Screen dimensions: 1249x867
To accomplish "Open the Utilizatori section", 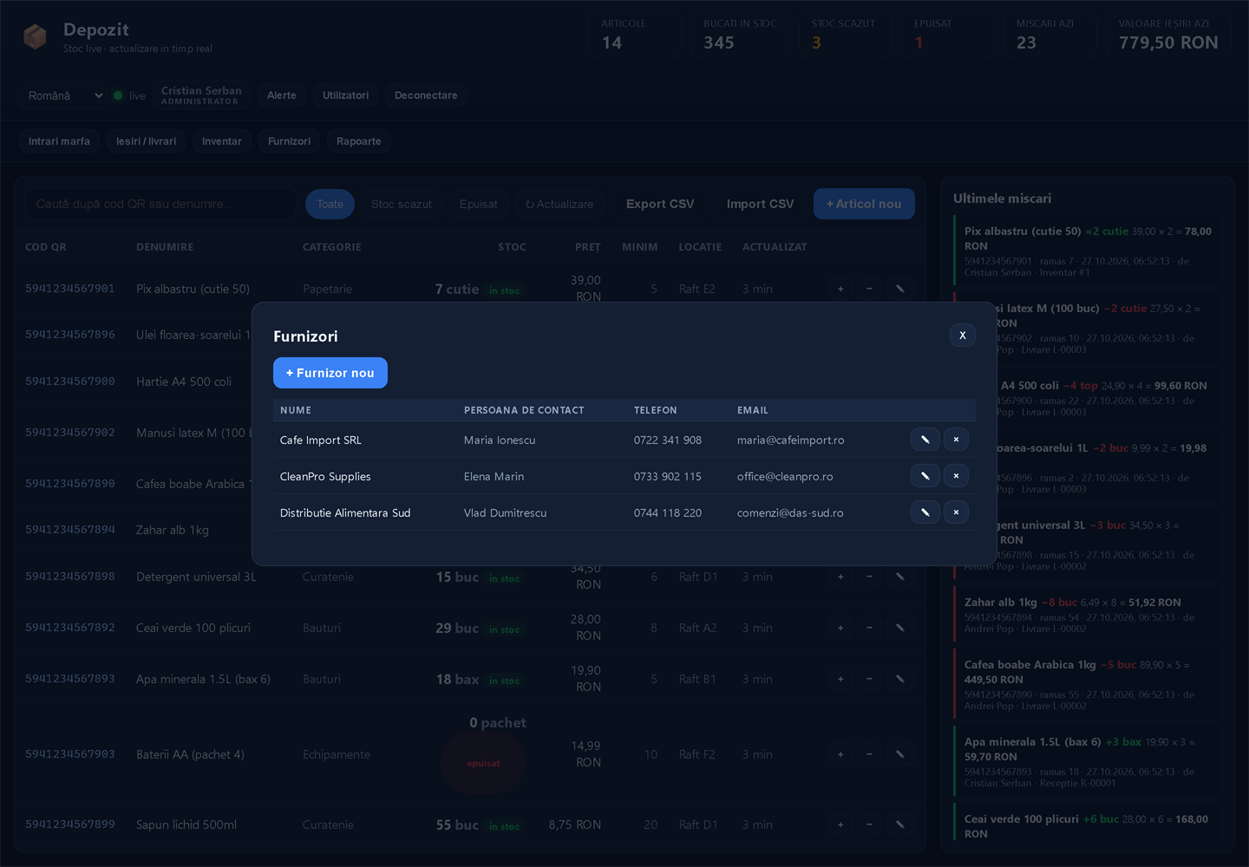I will tap(346, 95).
